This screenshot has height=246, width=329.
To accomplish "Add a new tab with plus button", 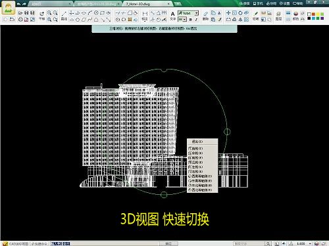I will tap(178, 4).
